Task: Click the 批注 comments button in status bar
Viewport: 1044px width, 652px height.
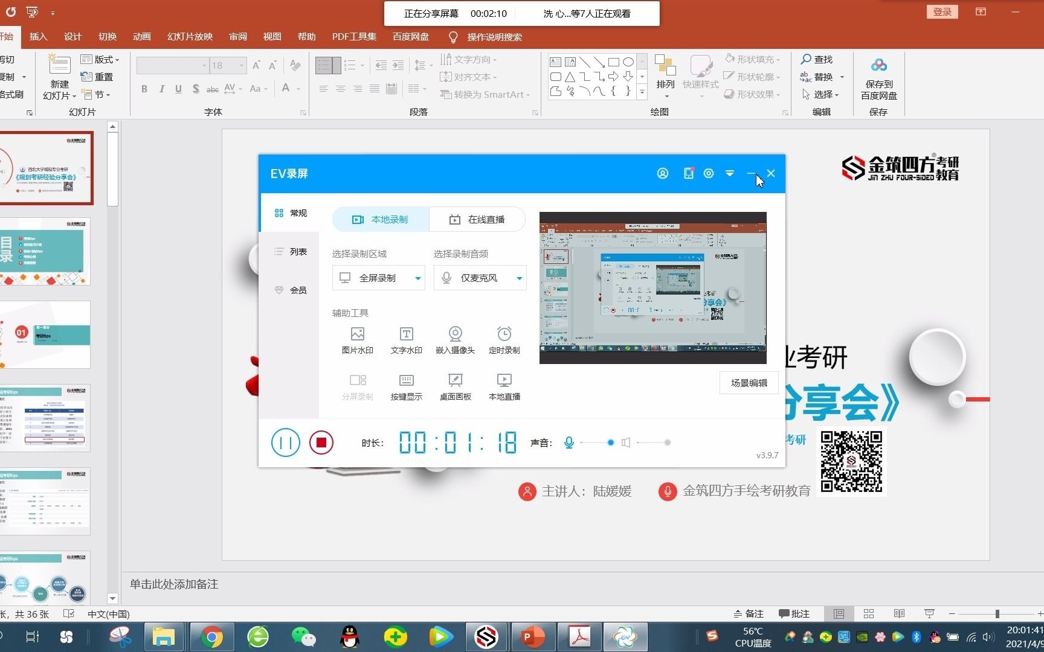Action: click(794, 613)
